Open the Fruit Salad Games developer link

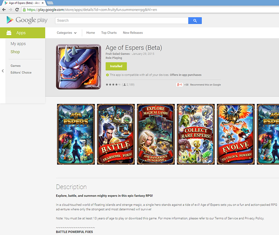tap(118, 54)
